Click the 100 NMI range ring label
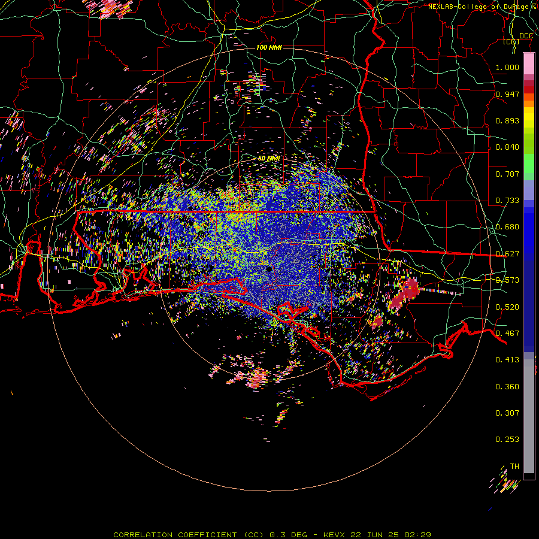This screenshot has width=539, height=539. click(x=269, y=47)
